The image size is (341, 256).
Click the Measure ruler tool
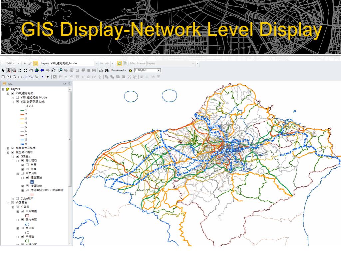[100, 70]
